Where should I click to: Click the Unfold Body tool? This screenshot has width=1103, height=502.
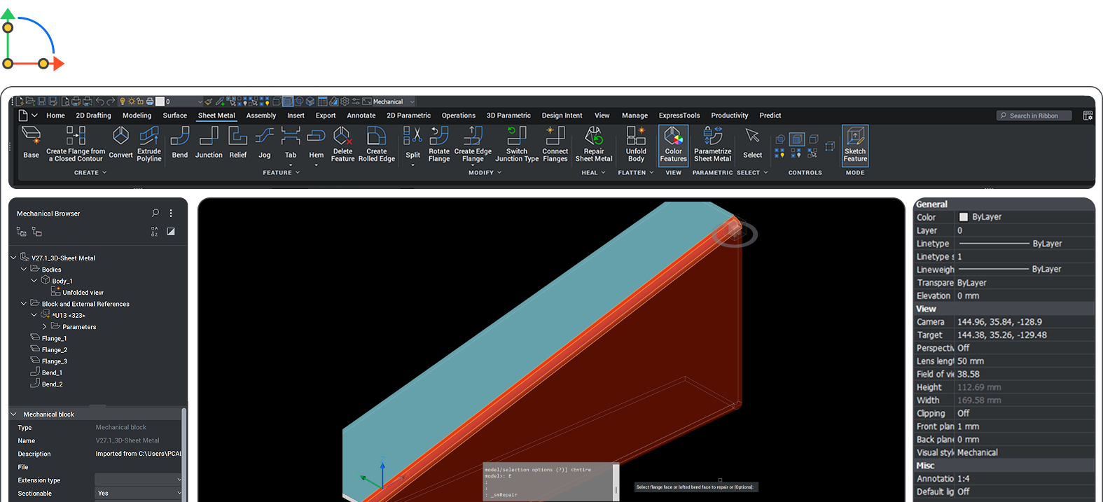tap(636, 144)
